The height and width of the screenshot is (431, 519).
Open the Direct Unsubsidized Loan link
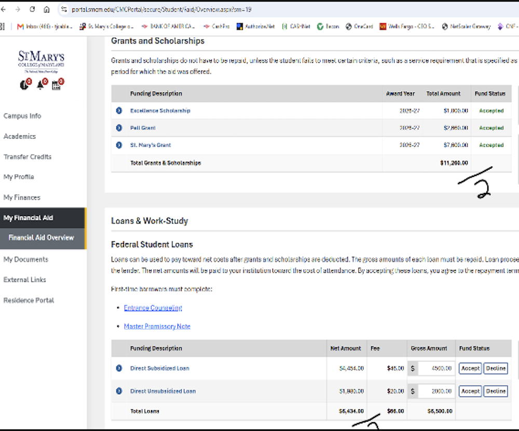click(163, 391)
